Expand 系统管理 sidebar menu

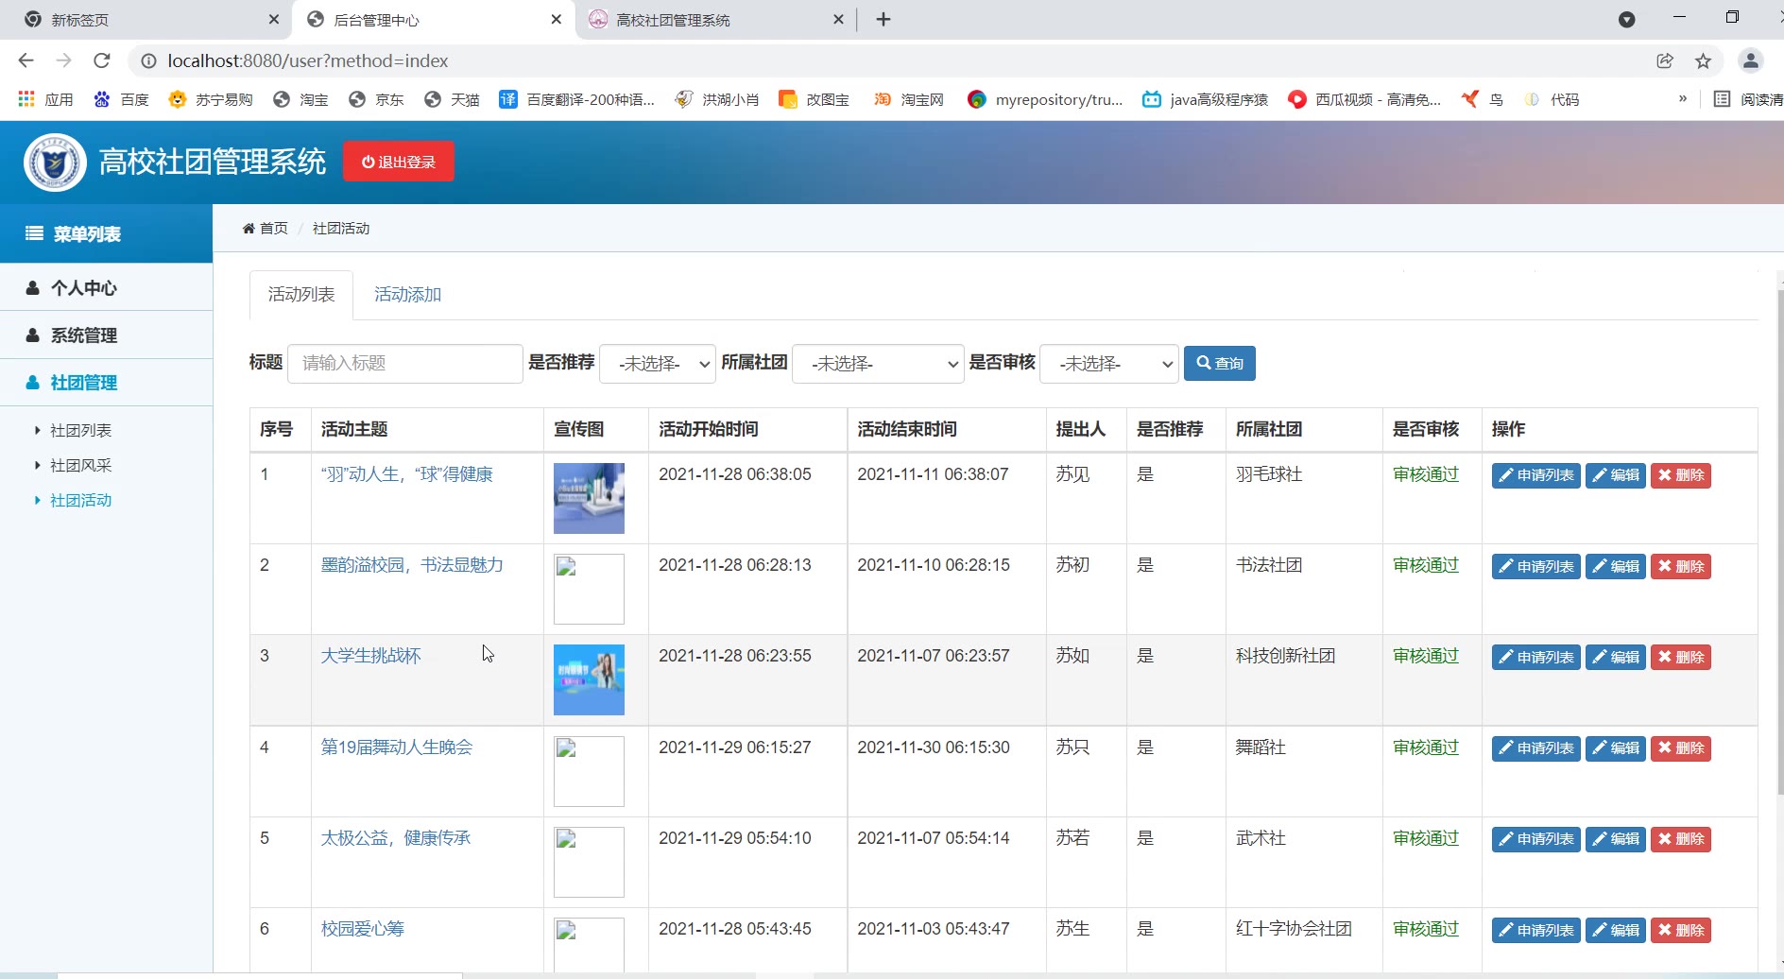[84, 335]
